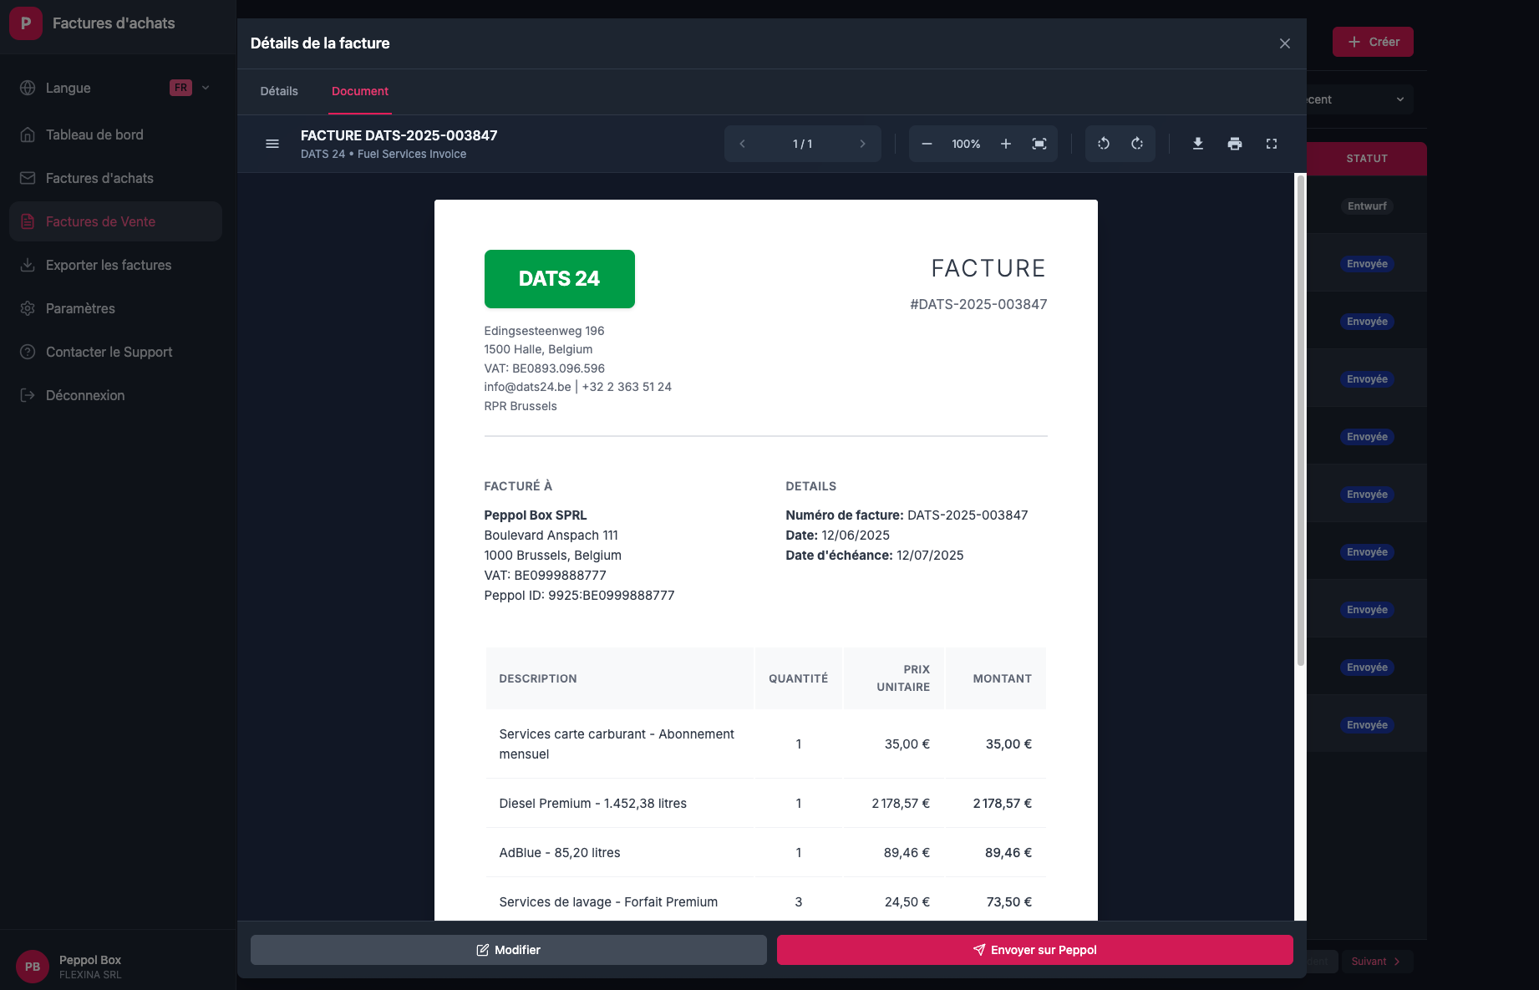1539x990 pixels.
Task: Zoom in the invoice document
Action: [1006, 144]
